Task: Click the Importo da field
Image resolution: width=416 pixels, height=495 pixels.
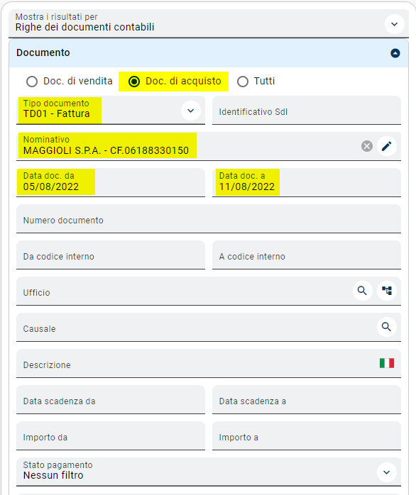Action: [x=111, y=436]
